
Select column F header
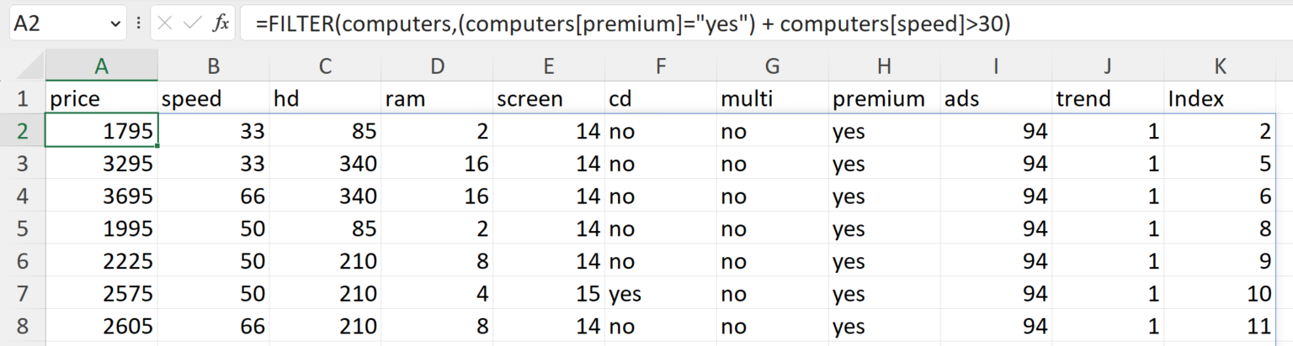(661, 66)
